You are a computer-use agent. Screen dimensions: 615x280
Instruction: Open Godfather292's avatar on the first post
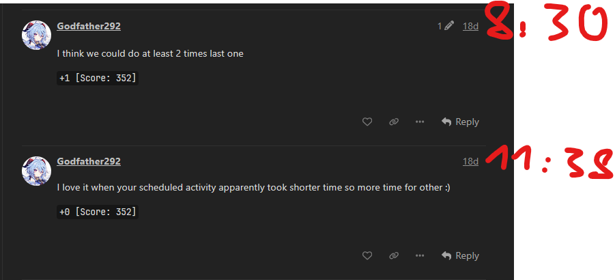tap(37, 35)
